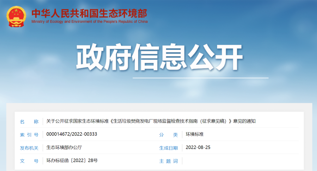Click the empty 主题词 value area

[x=235, y=161]
